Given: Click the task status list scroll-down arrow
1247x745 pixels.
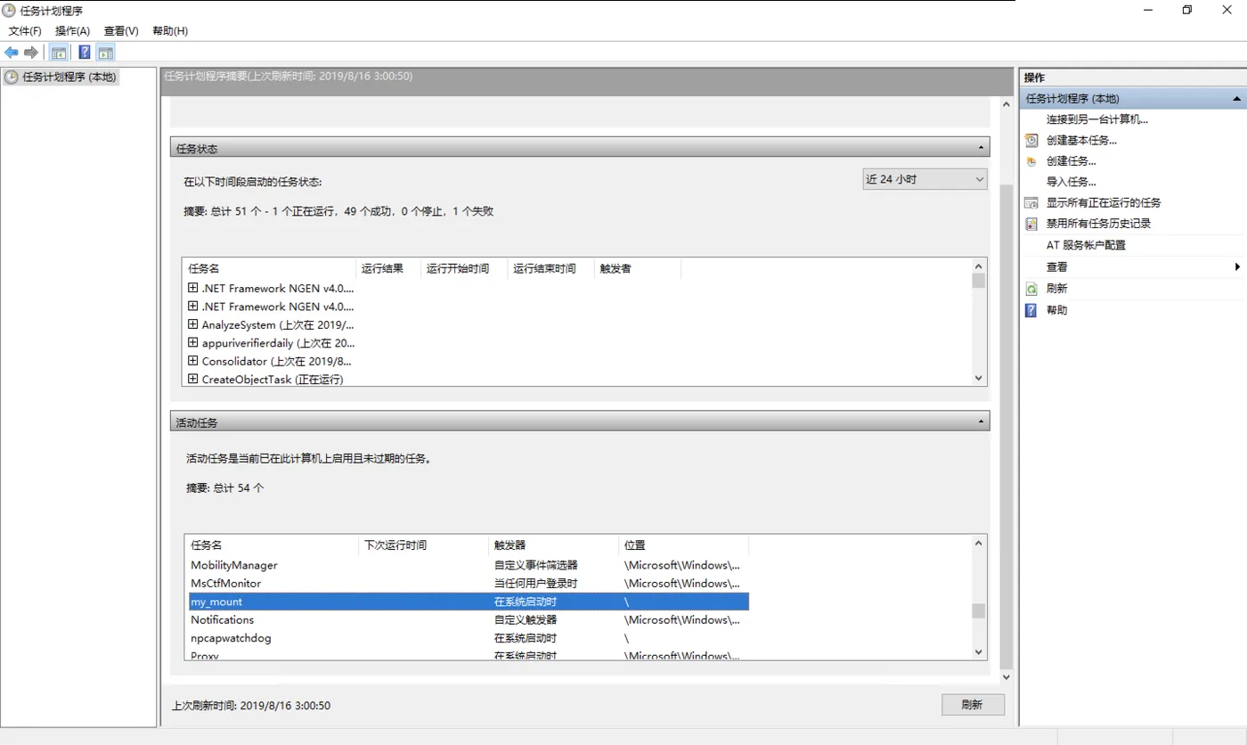Looking at the screenshot, I should (x=979, y=378).
